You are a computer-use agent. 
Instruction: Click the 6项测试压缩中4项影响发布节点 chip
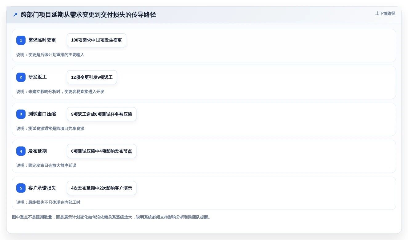point(102,151)
